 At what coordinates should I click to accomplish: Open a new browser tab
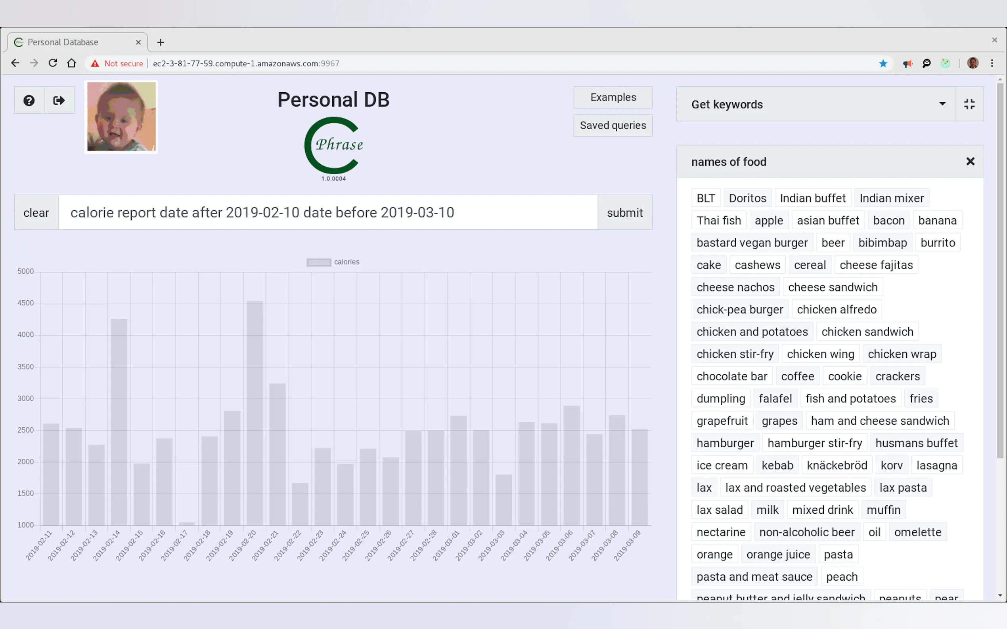coord(161,42)
